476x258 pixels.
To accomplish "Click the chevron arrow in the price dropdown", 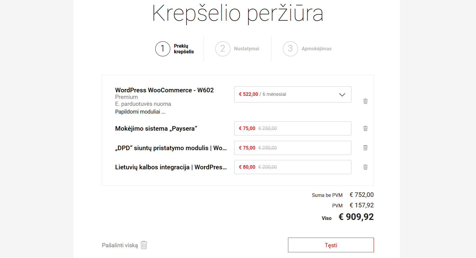I will tap(342, 95).
